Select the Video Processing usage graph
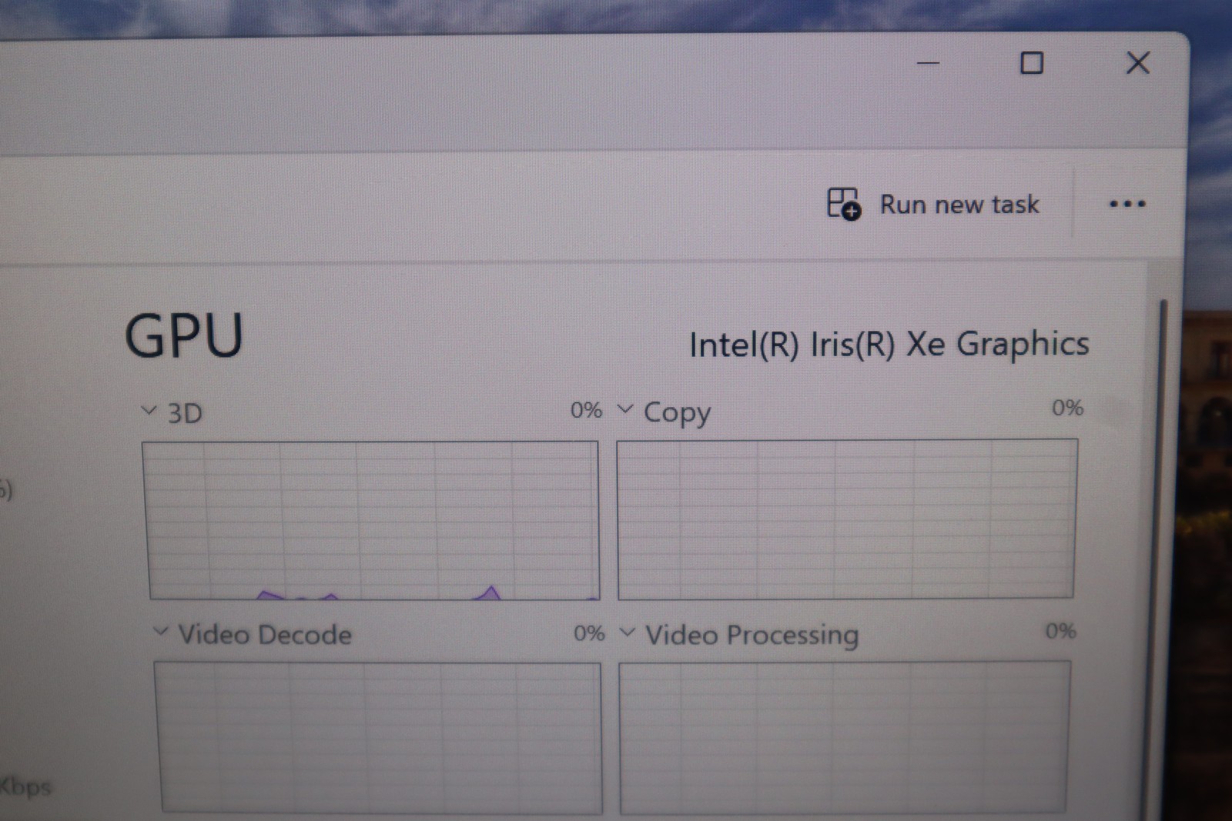The width and height of the screenshot is (1232, 821). pyautogui.click(x=845, y=737)
